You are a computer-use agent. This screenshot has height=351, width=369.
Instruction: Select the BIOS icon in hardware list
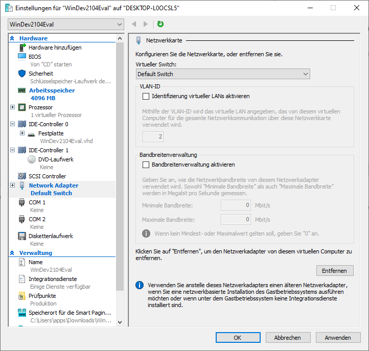[22, 56]
